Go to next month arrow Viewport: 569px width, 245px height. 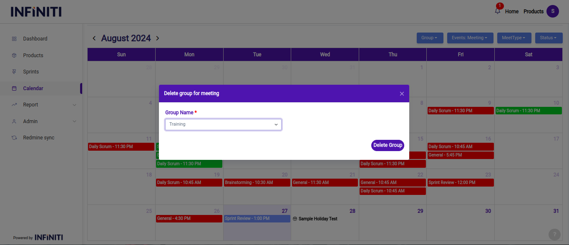(157, 38)
